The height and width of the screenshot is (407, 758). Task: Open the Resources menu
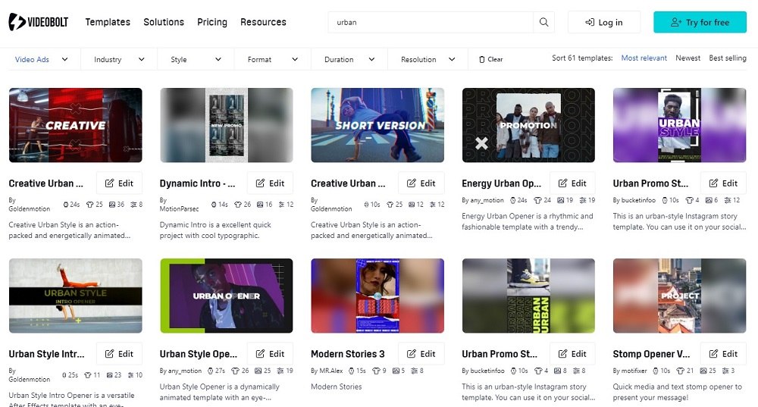pos(264,22)
